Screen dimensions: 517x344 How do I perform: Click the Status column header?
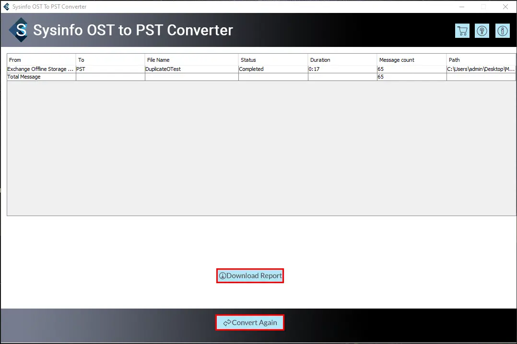point(273,59)
